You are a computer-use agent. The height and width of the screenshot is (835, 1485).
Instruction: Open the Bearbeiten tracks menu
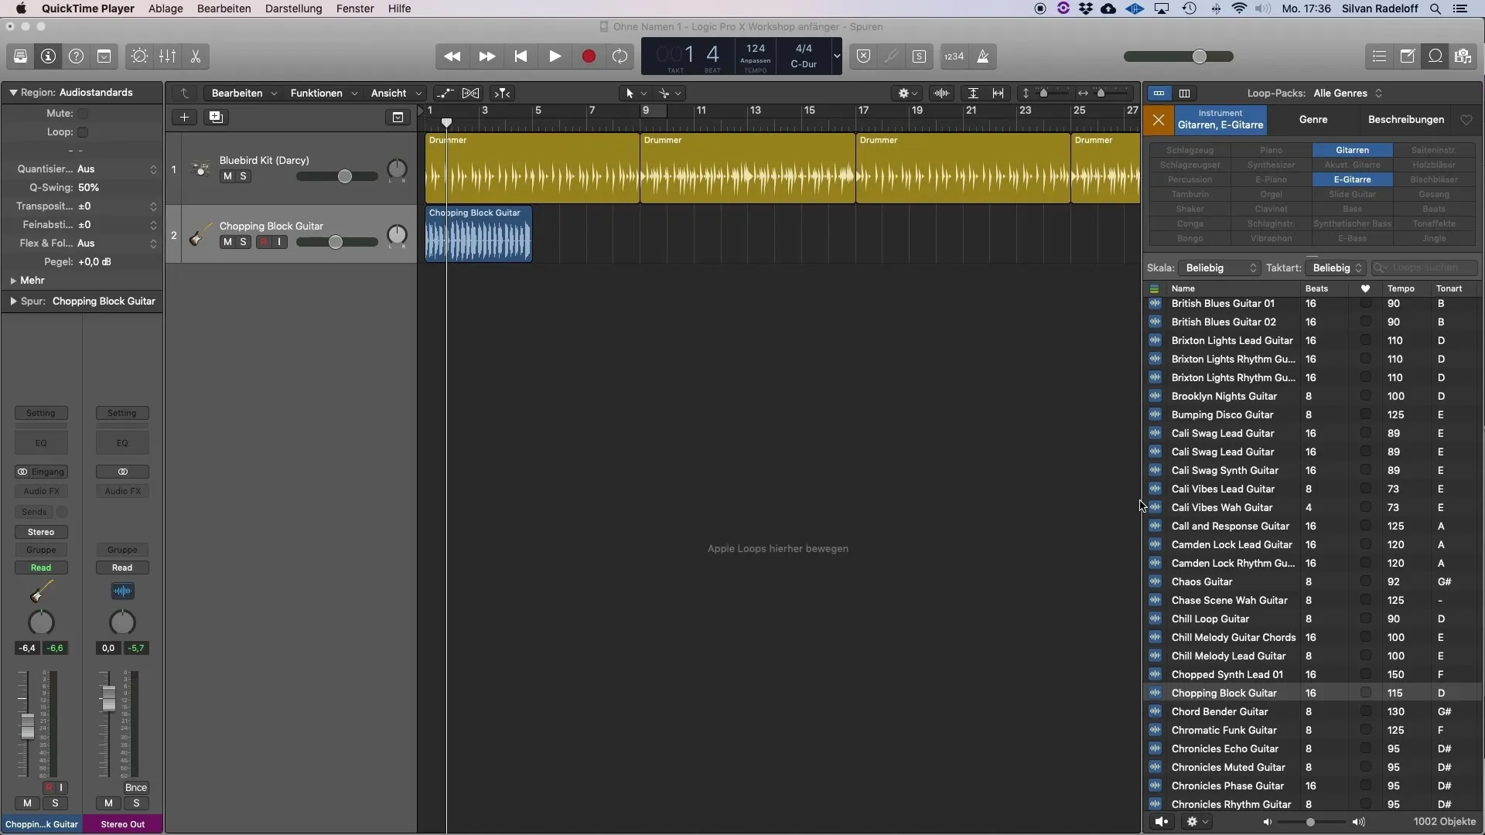(244, 94)
